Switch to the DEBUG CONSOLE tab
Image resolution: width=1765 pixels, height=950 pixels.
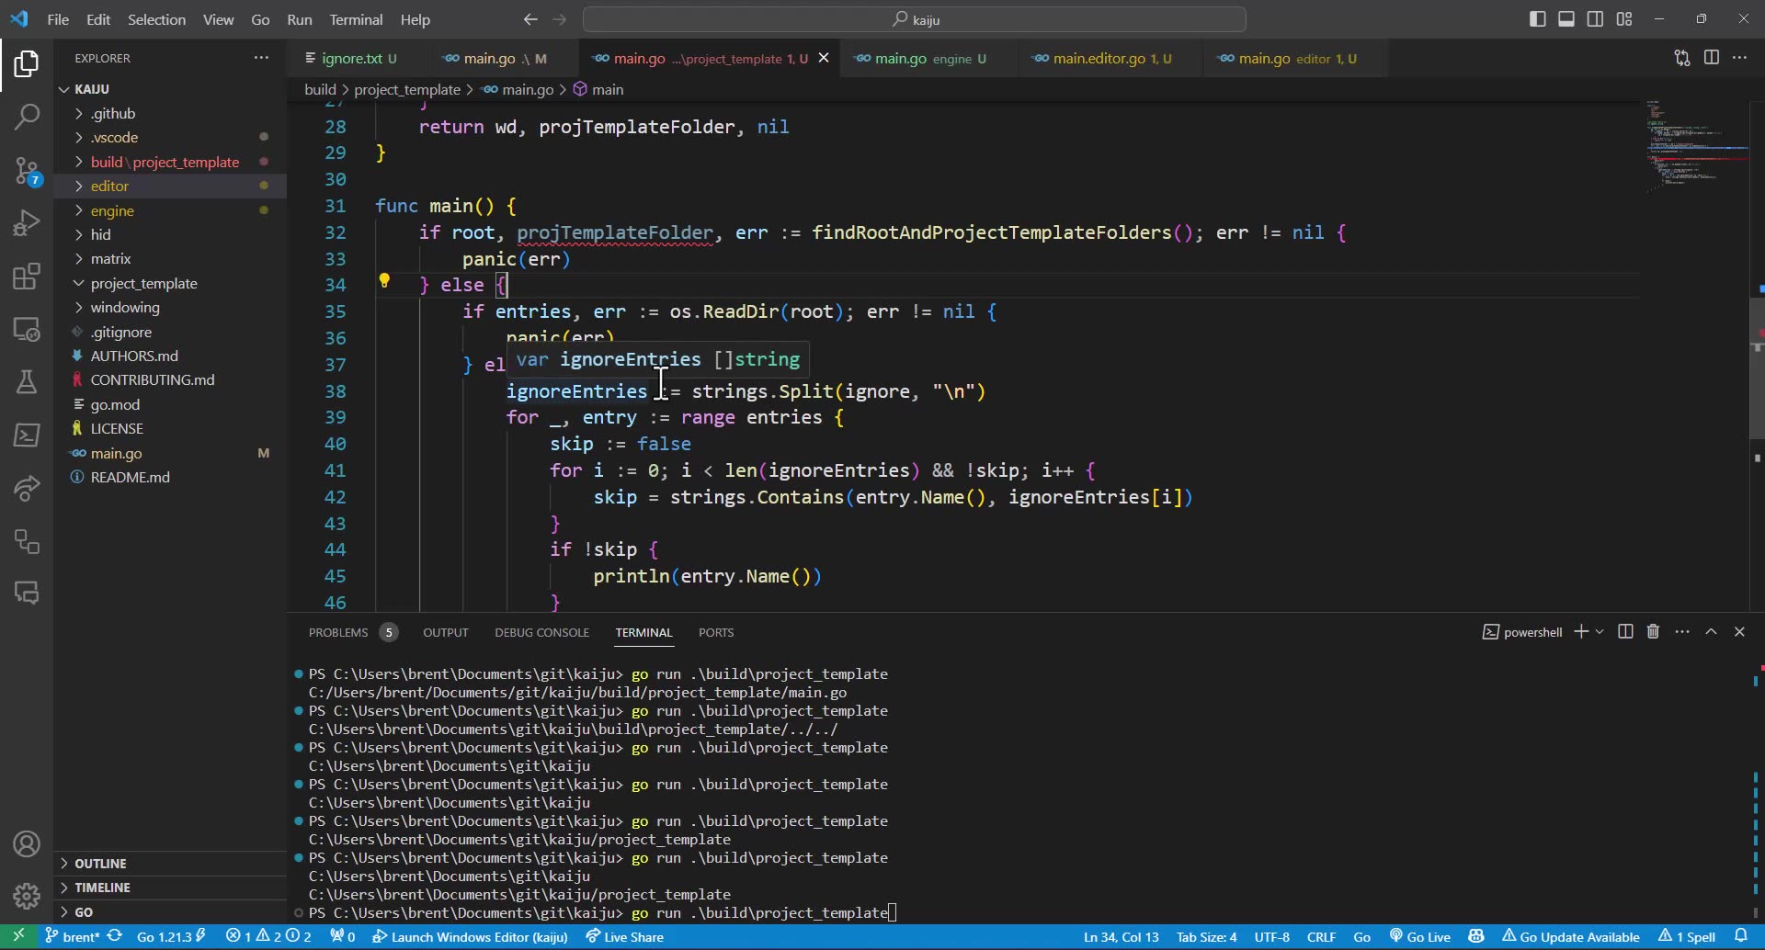(x=541, y=632)
